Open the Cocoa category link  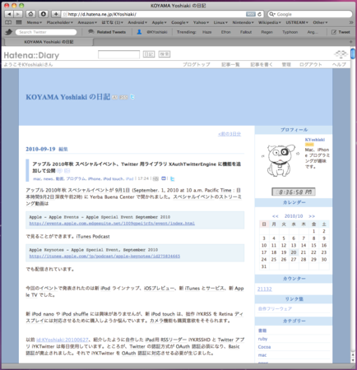(x=264, y=347)
